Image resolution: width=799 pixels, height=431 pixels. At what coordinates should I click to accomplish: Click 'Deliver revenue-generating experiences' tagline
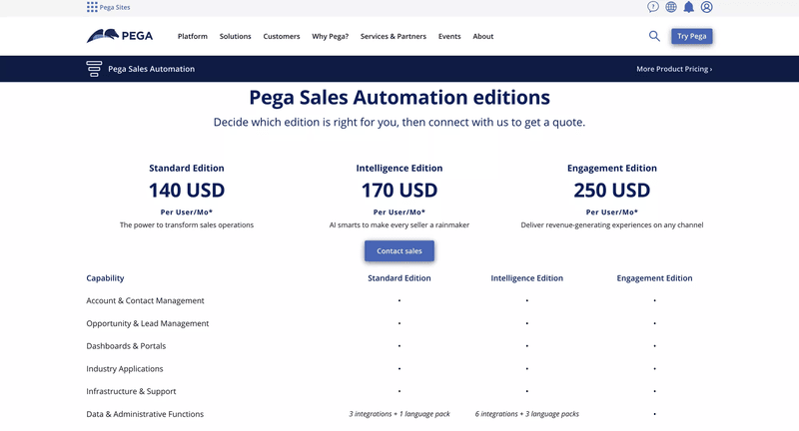pos(612,224)
